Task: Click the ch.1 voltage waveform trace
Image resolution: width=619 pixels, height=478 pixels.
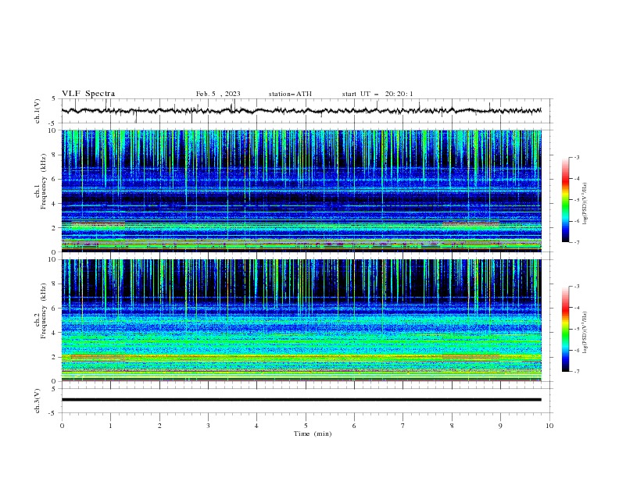Action: [x=302, y=111]
